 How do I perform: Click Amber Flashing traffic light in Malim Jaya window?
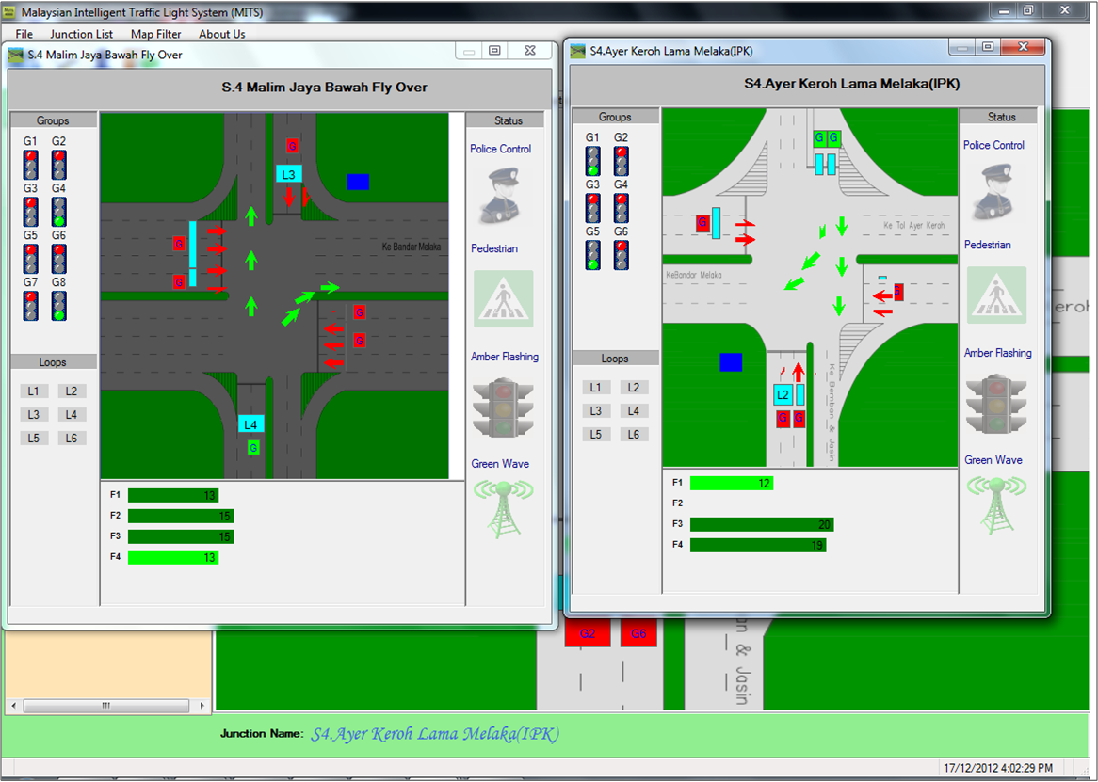tap(503, 407)
